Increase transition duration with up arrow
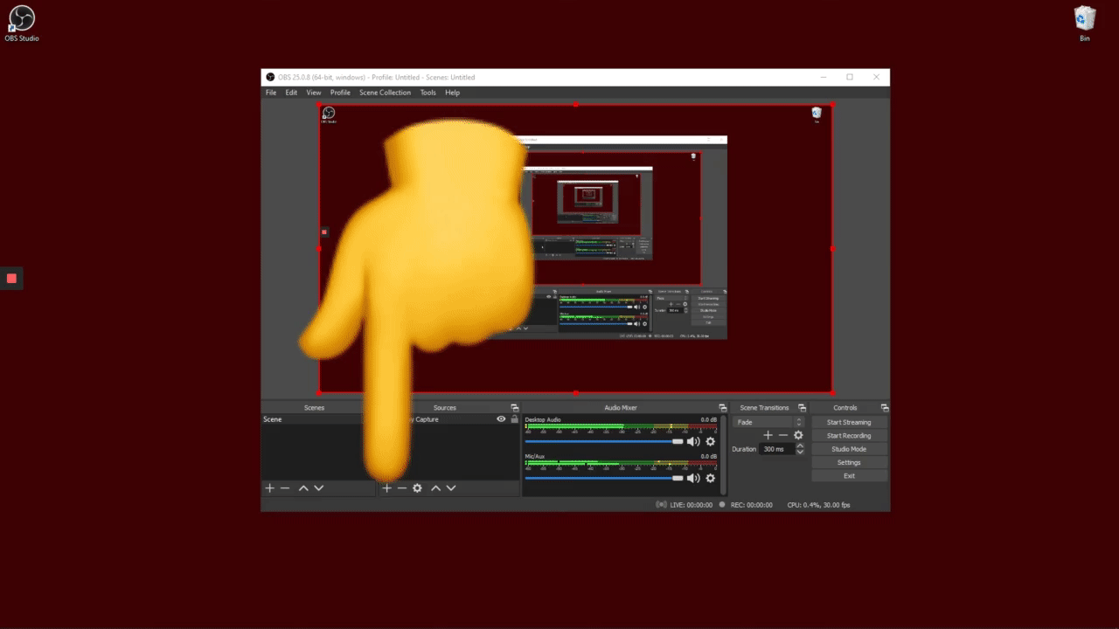The width and height of the screenshot is (1119, 629). click(799, 446)
